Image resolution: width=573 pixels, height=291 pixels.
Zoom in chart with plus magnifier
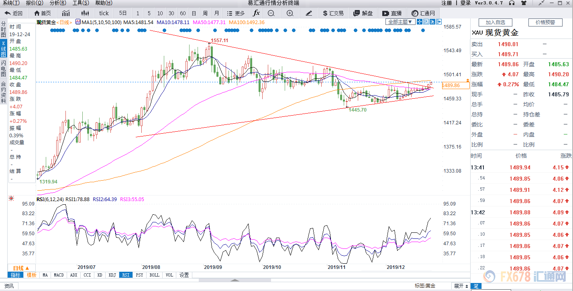click(x=290, y=13)
